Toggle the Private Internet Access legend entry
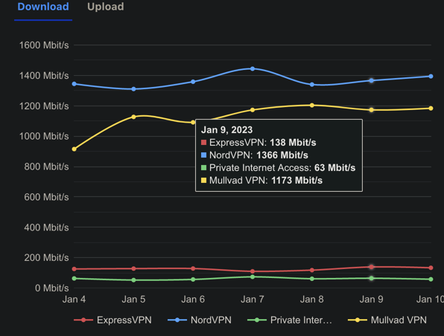444x336 pixels. 289,320
